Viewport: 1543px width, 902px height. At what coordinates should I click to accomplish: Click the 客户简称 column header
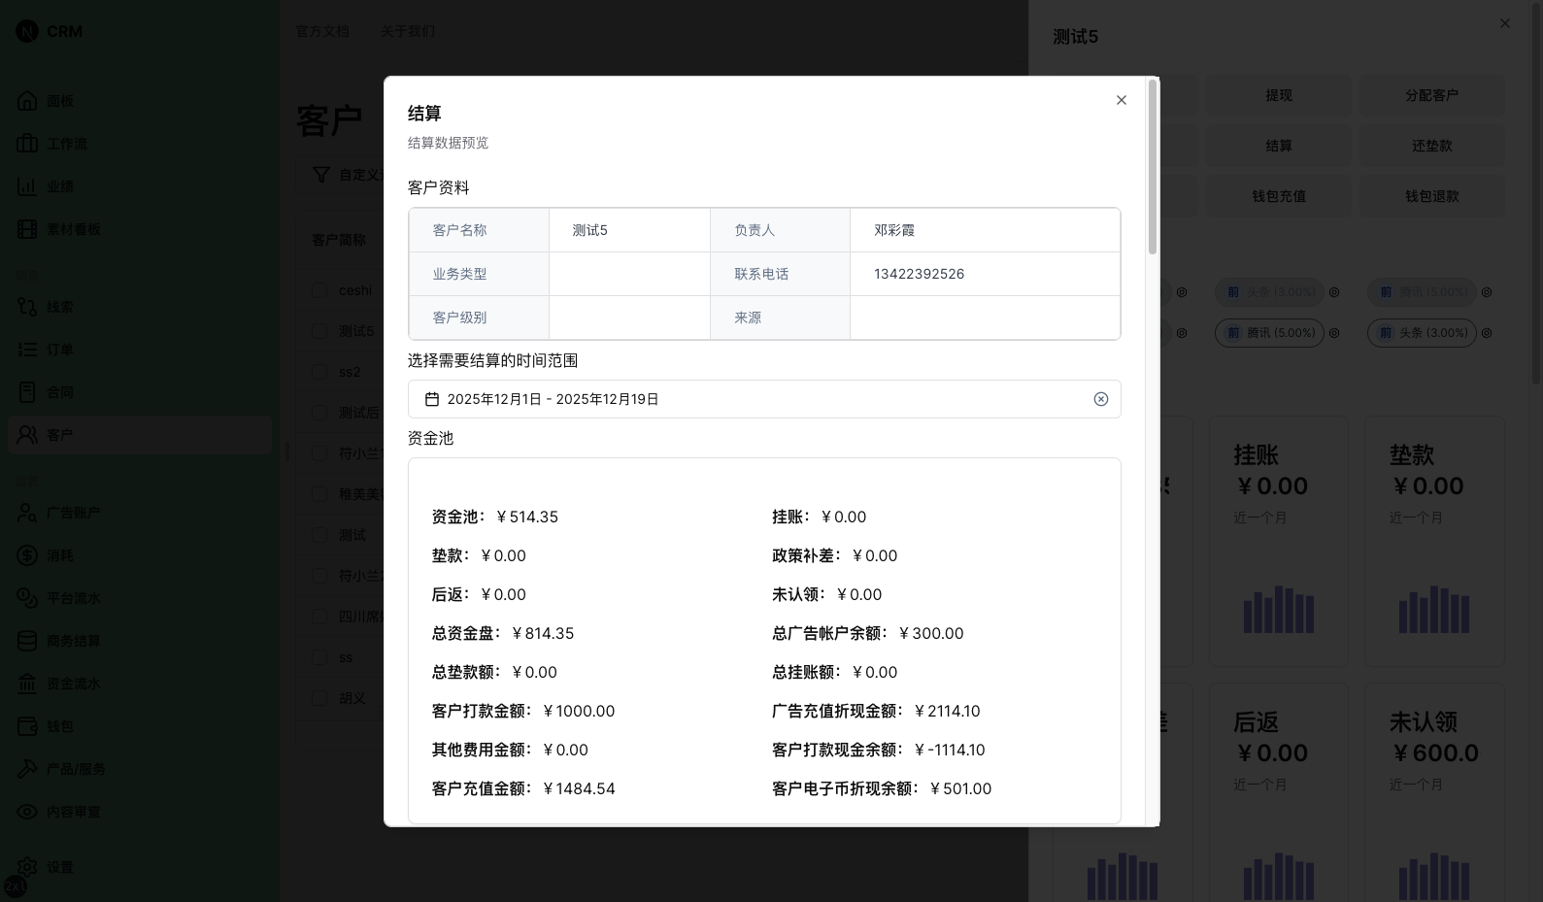point(339,240)
